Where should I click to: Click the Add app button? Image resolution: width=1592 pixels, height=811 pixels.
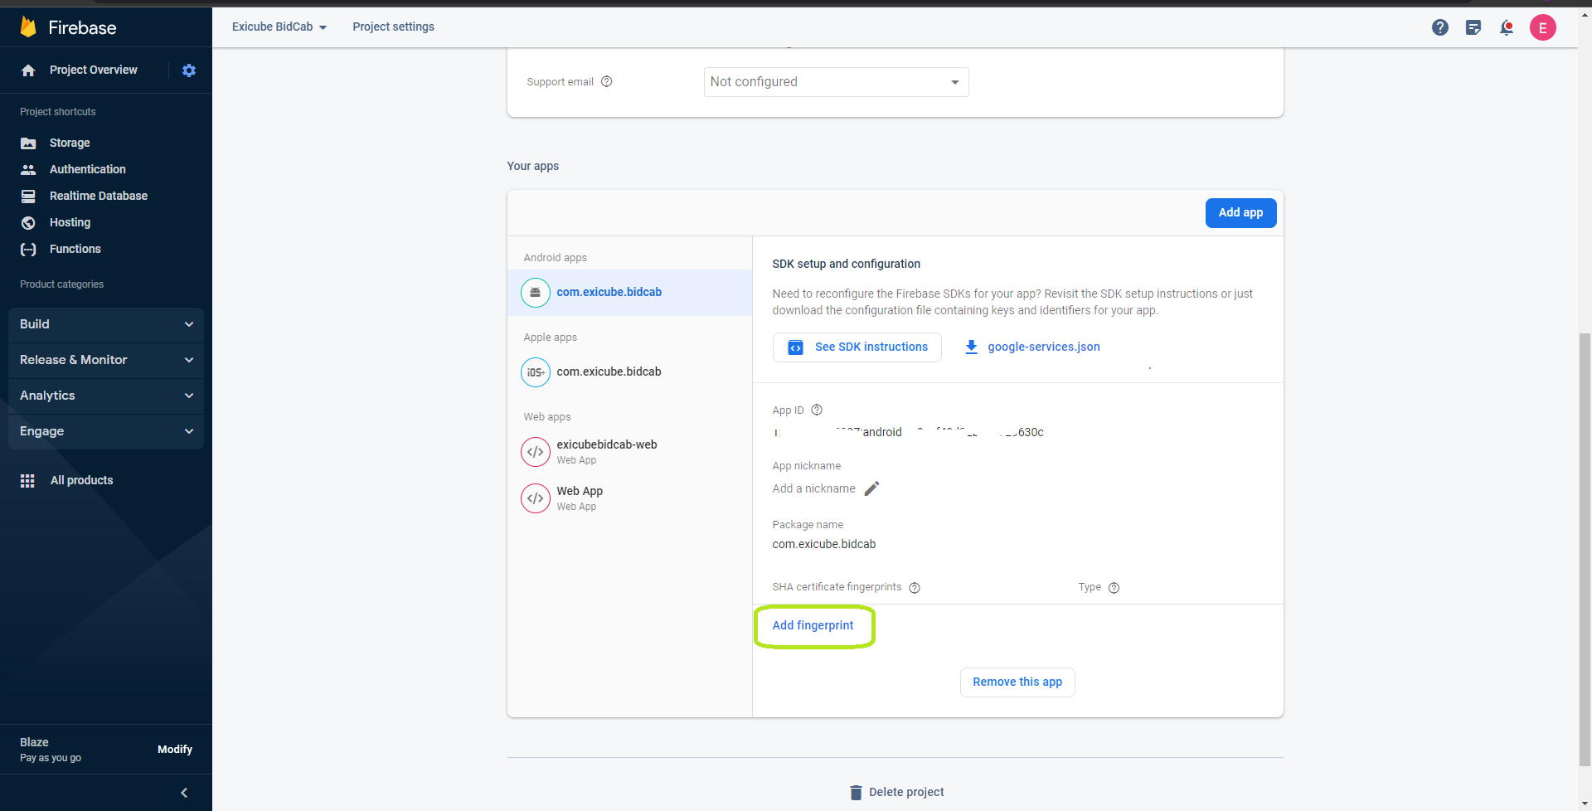click(x=1240, y=213)
